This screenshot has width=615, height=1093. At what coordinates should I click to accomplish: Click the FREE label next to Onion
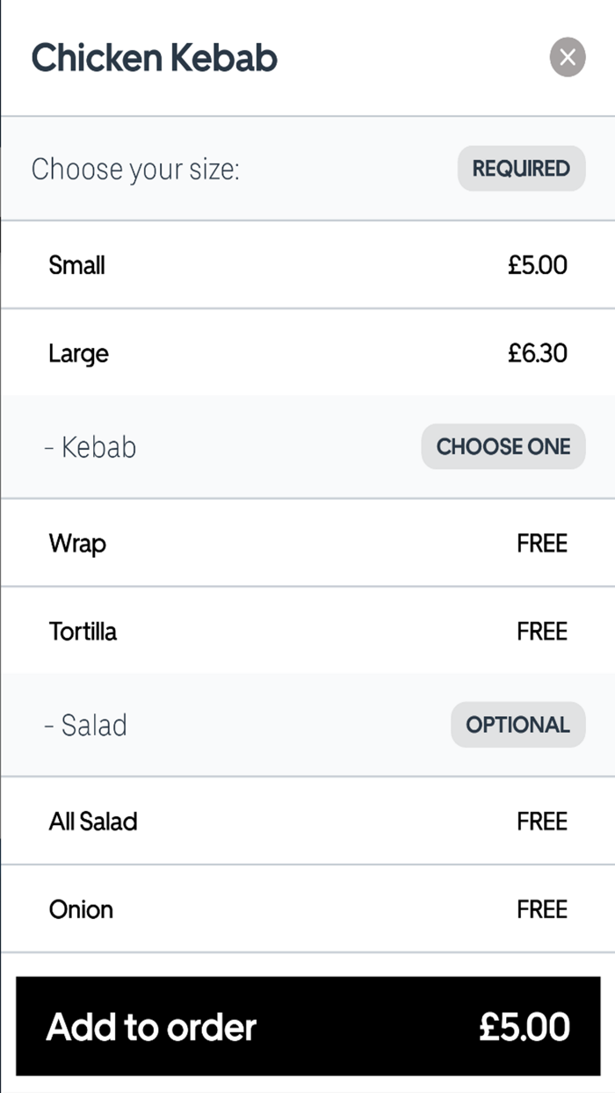pos(542,909)
